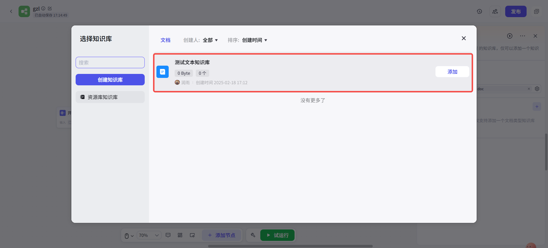
Task: Click the 测试文本知识库 document icon
Action: [163, 72]
